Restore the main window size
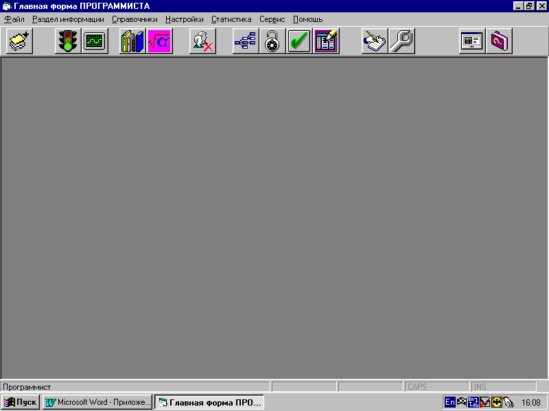The width and height of the screenshot is (549, 411). coord(529,6)
